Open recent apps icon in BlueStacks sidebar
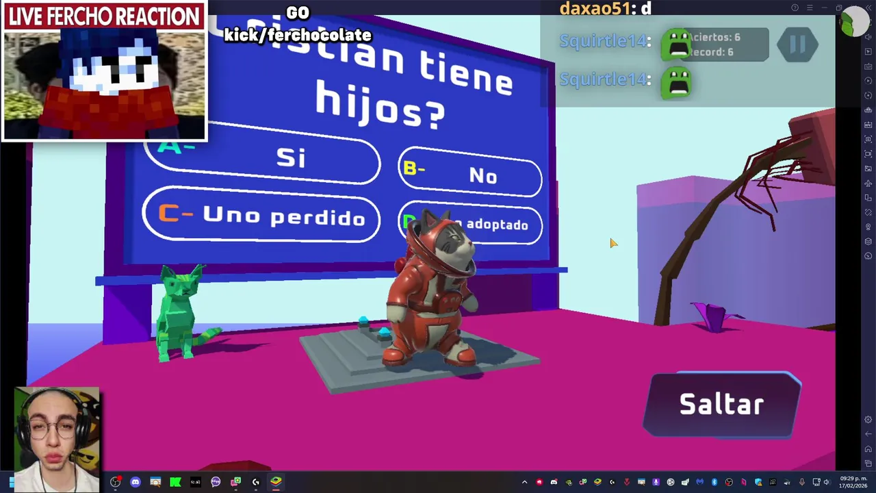Screen dimensions: 876x493 tap(868, 464)
